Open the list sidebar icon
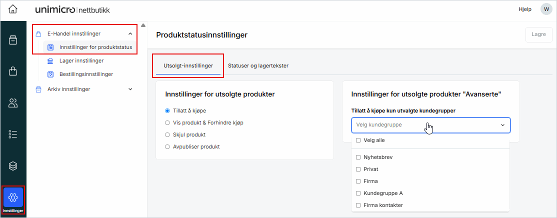This screenshot has height=218, width=557. pos(13,134)
